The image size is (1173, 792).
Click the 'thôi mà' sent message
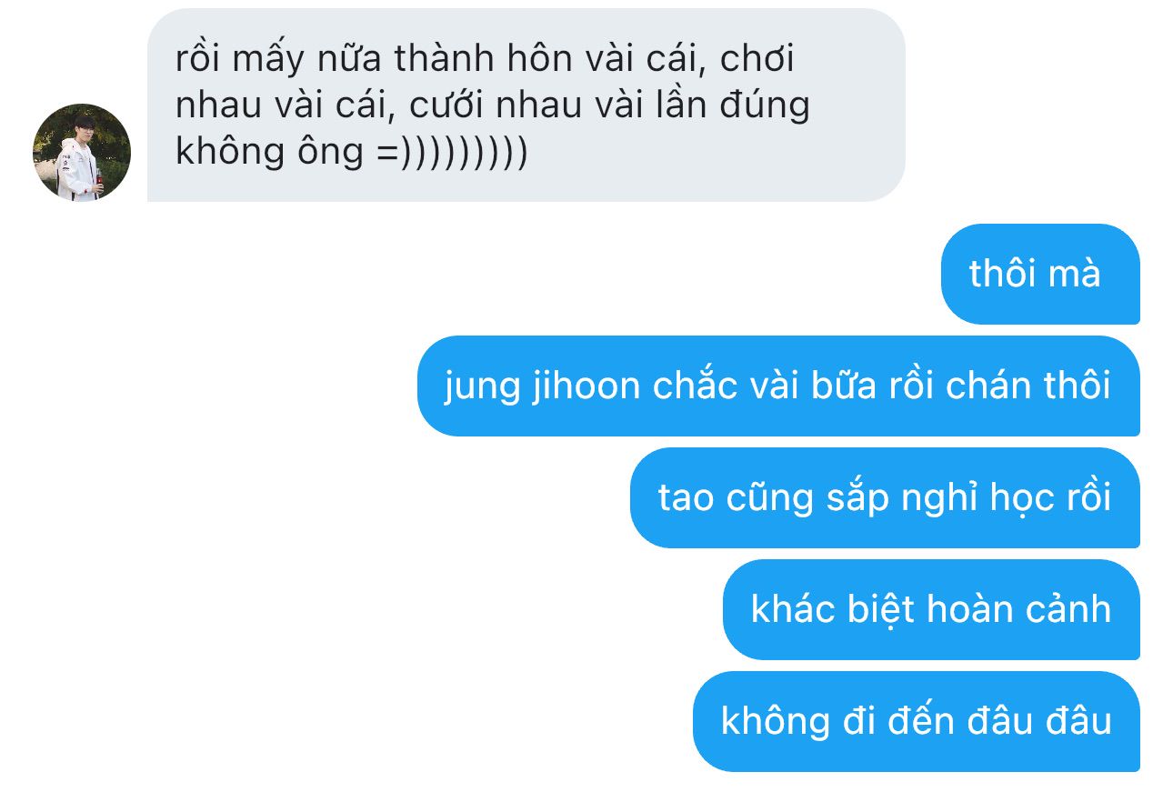click(x=1040, y=274)
